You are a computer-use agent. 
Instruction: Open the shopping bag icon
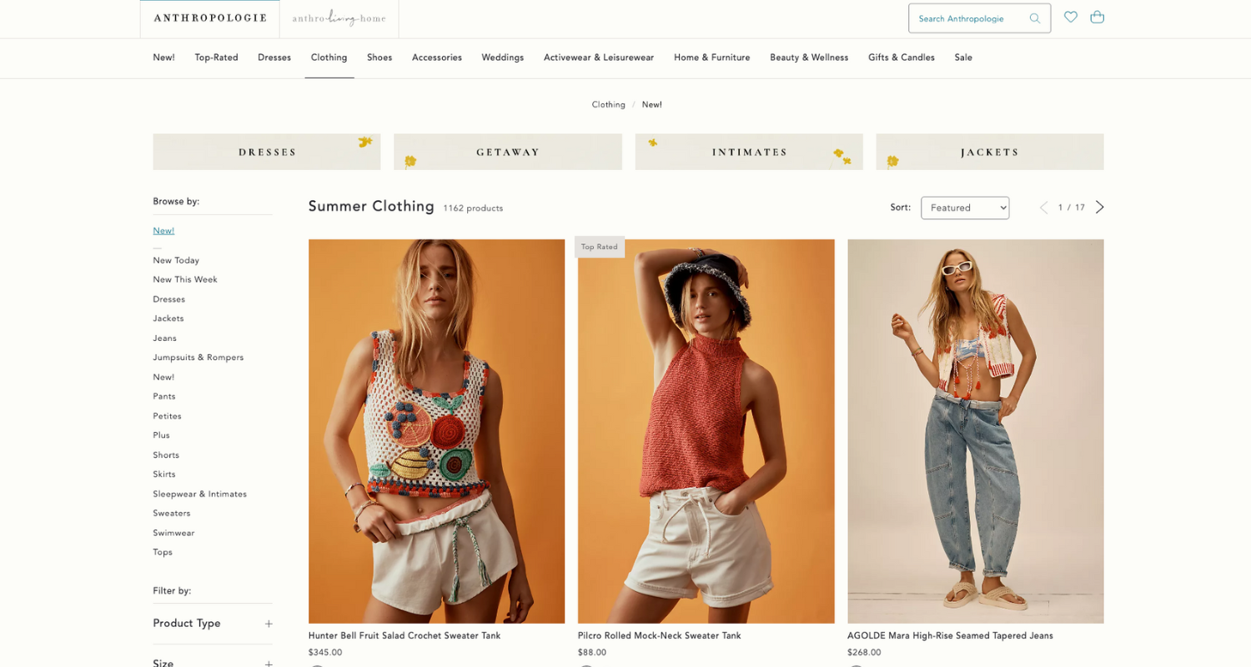1098,17
